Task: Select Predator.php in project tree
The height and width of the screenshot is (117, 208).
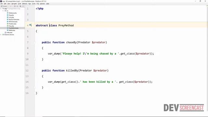Action: (12, 24)
